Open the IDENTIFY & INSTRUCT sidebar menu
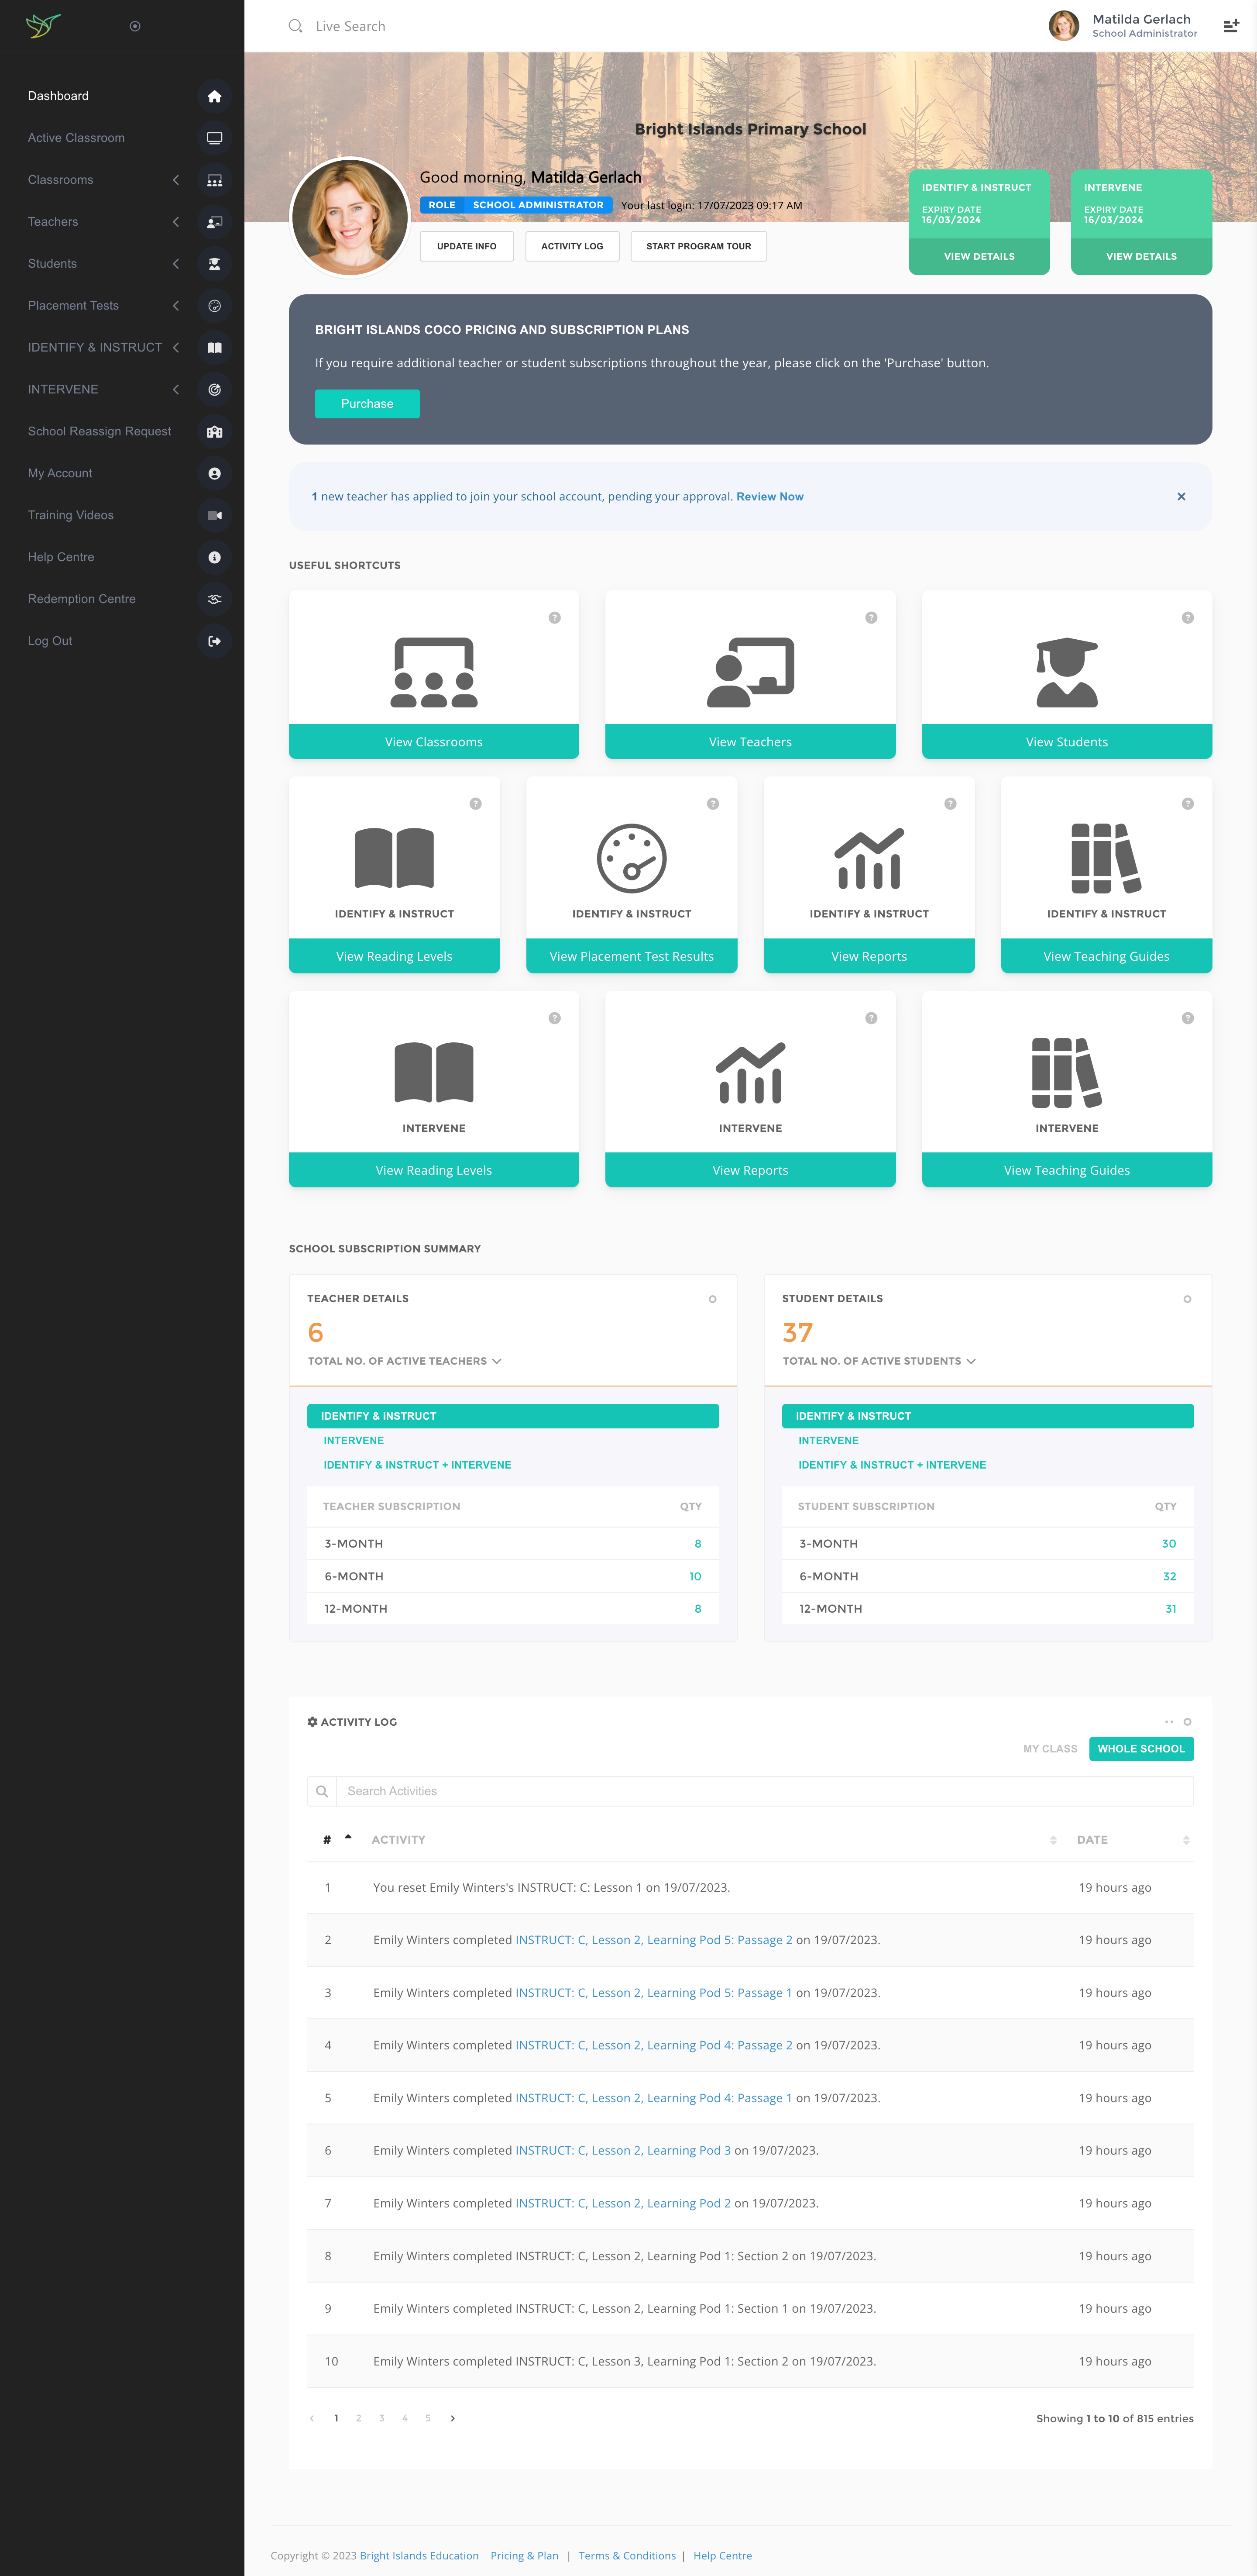This screenshot has width=1257, height=2576. (x=176, y=347)
